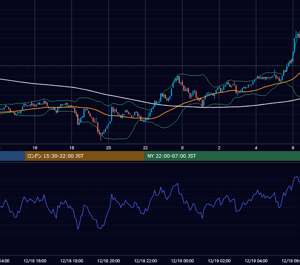Click the 12/18 20:00 date label
This screenshot has width=300, height=265.
click(109, 261)
